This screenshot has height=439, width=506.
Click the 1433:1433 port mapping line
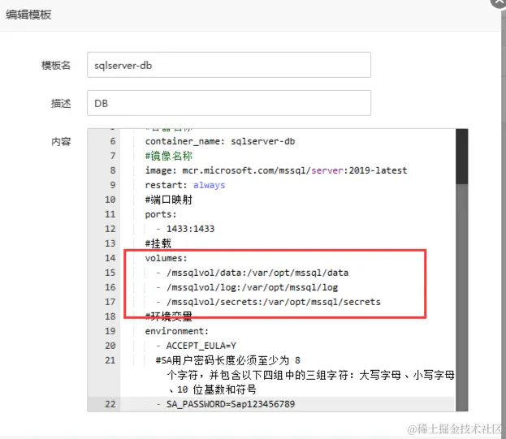tap(185, 229)
